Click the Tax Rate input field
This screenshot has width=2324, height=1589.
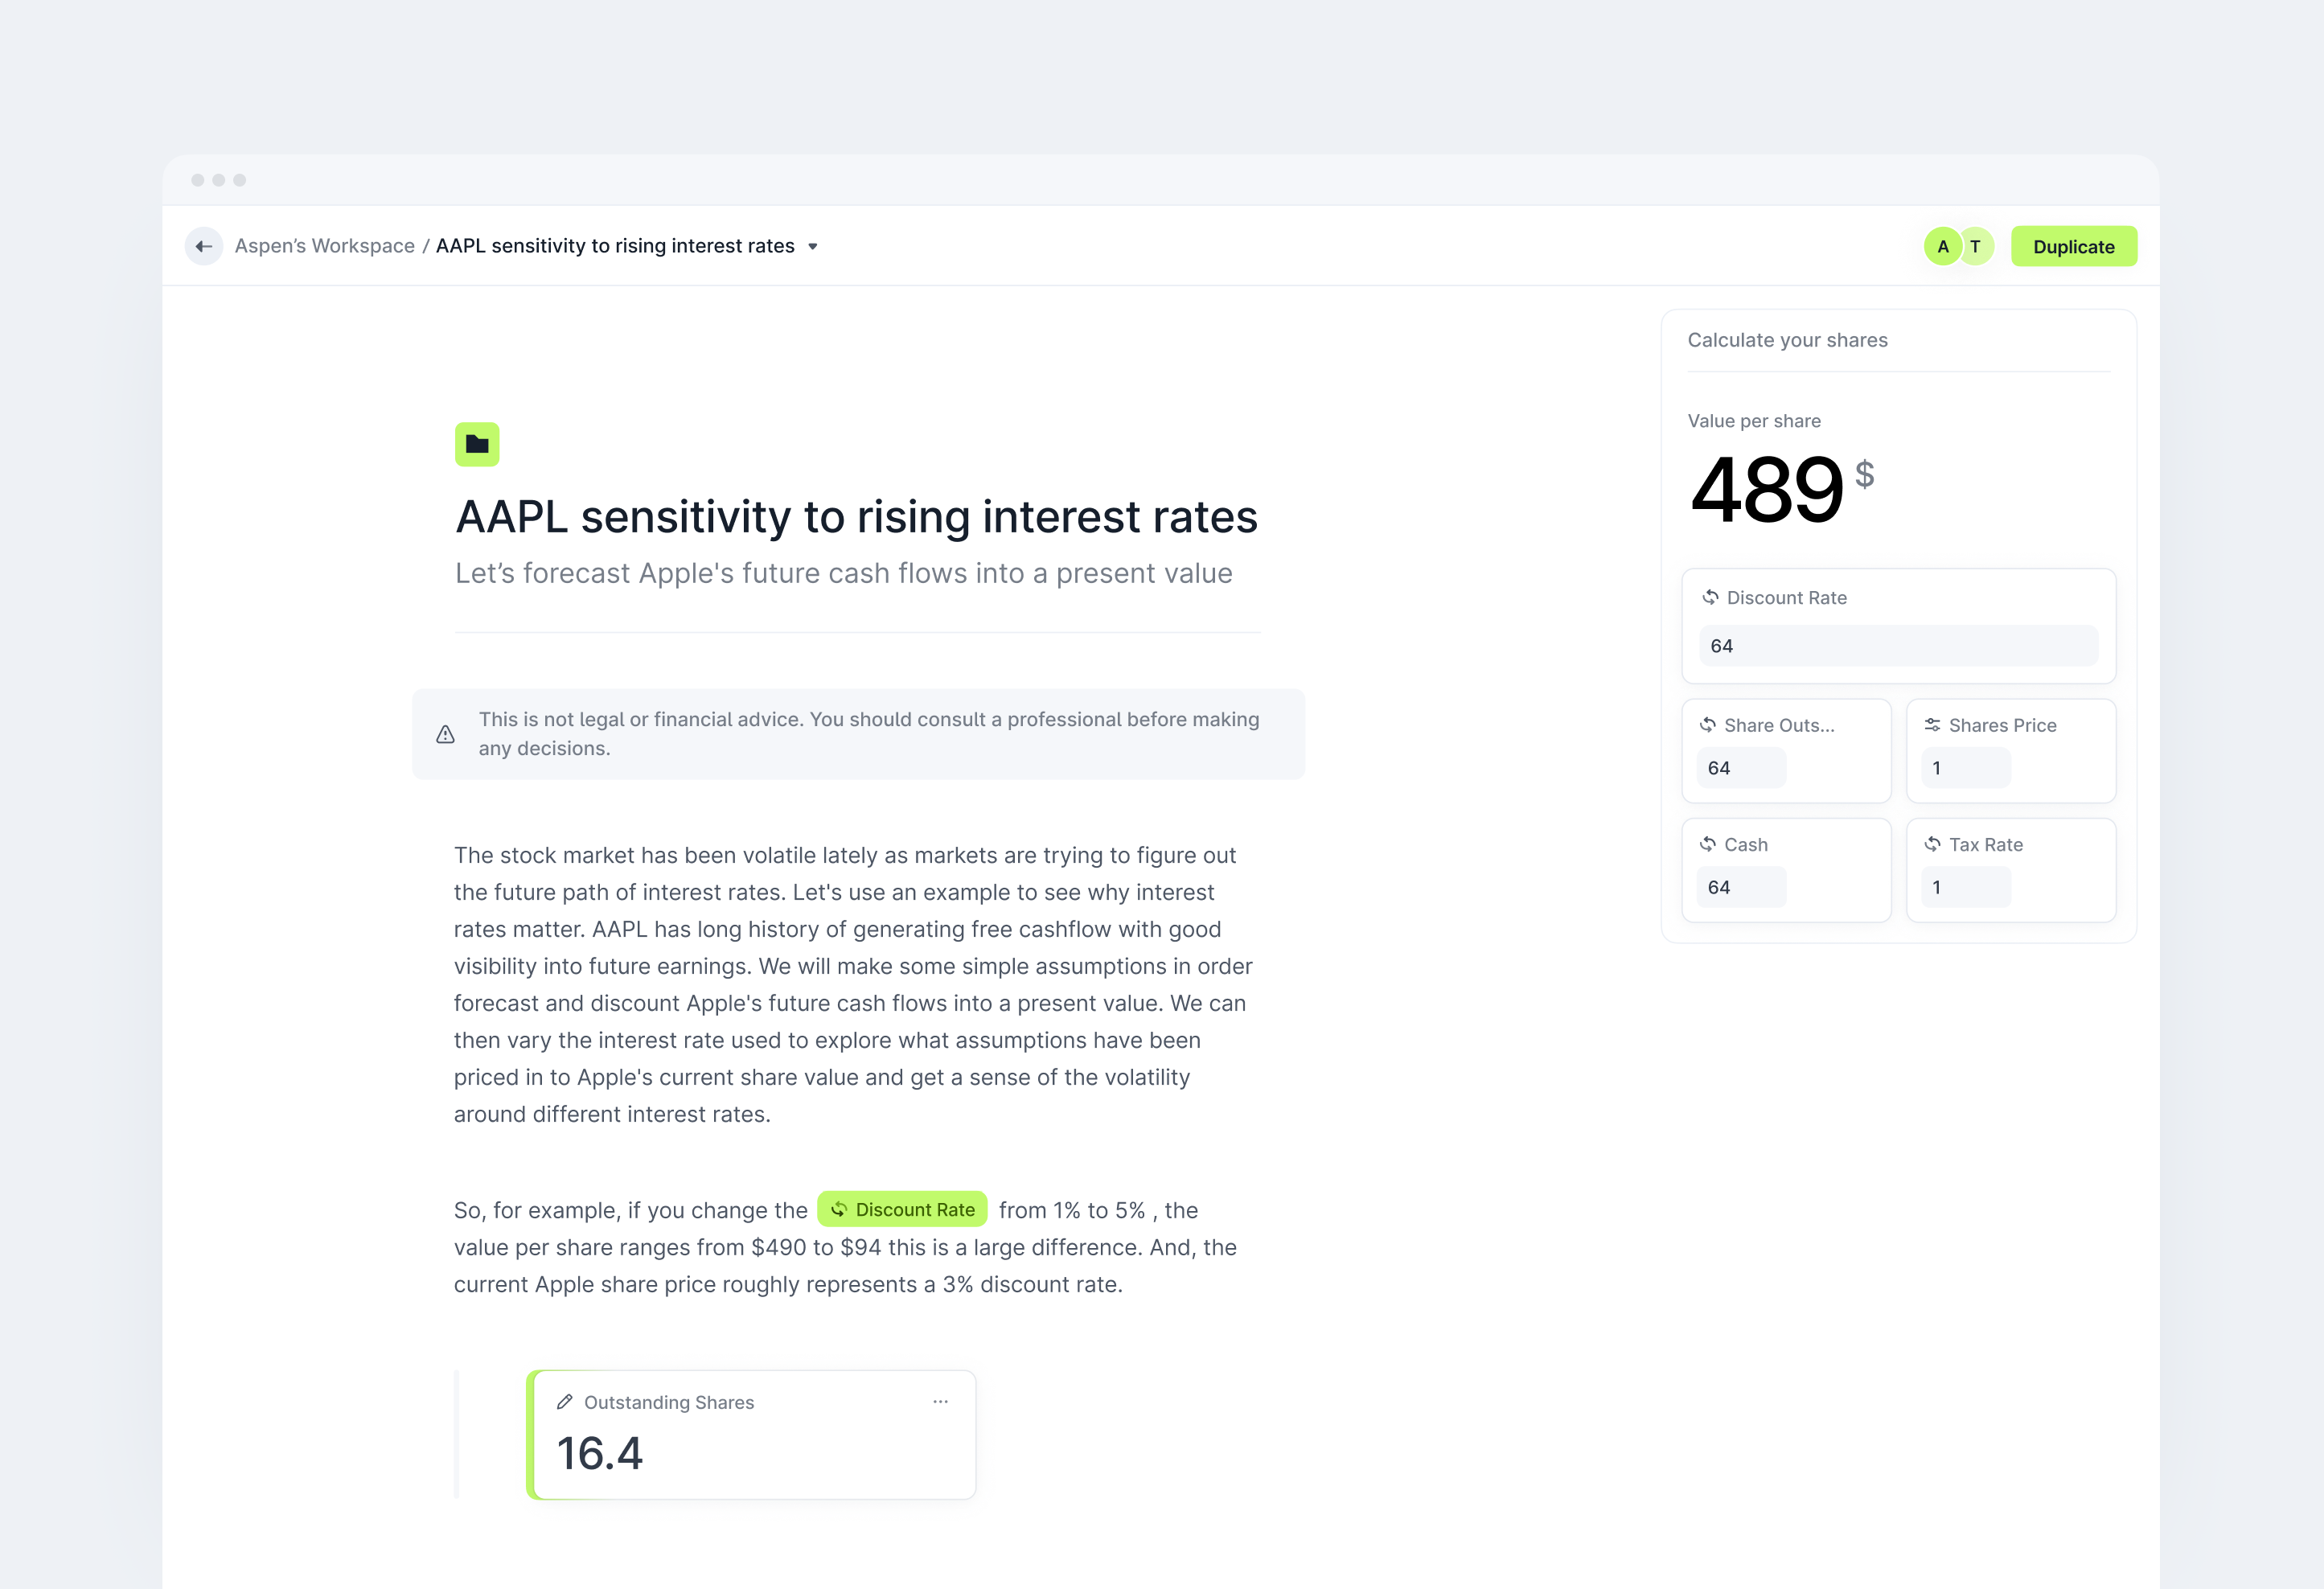tap(1965, 887)
